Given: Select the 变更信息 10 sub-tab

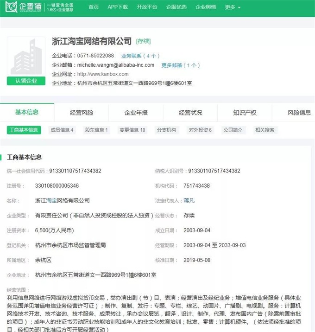Looking at the screenshot, I should click(x=132, y=130).
